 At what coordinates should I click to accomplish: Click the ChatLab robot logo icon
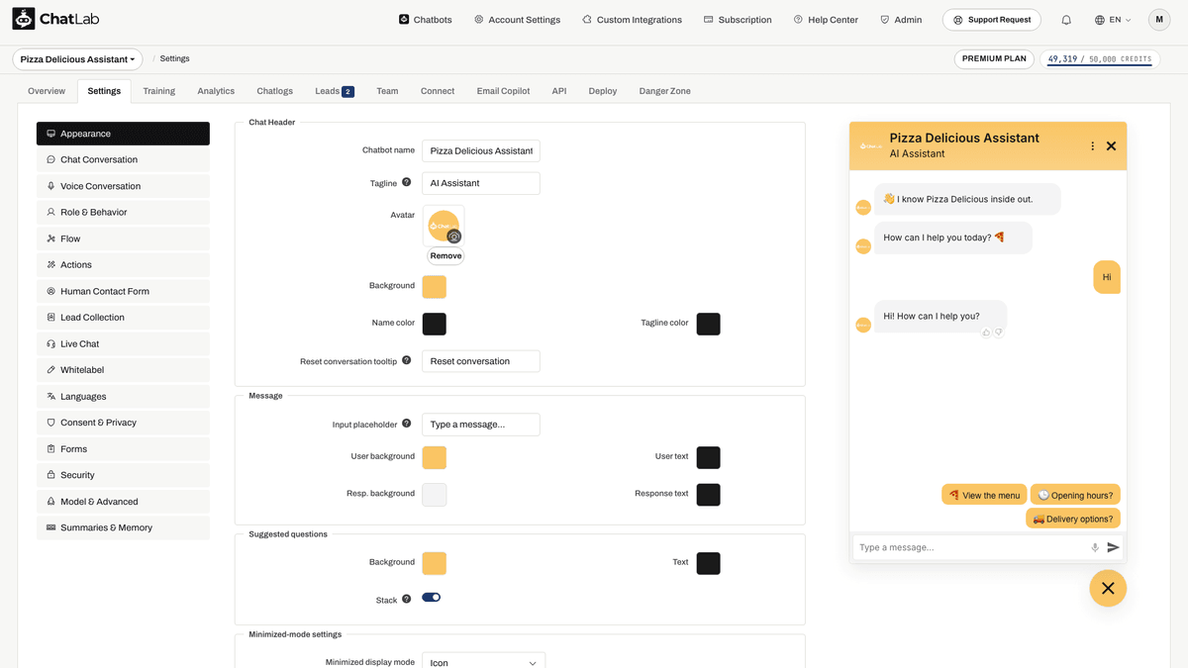(x=24, y=19)
